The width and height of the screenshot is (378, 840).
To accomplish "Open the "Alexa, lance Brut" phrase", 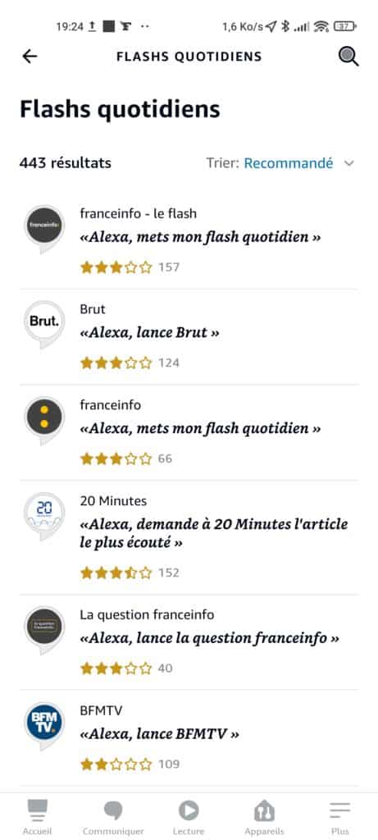I will pos(149,333).
